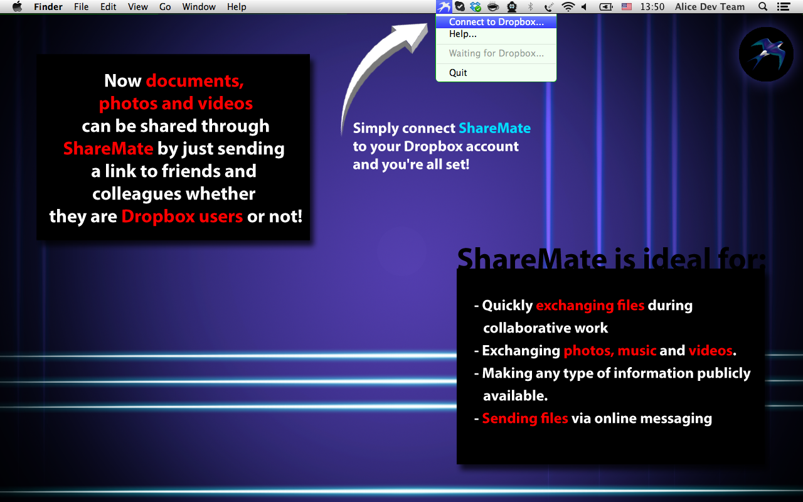Image resolution: width=803 pixels, height=502 pixels.
Task: Choose Quit in the ShareMate menu
Action: tap(458, 73)
